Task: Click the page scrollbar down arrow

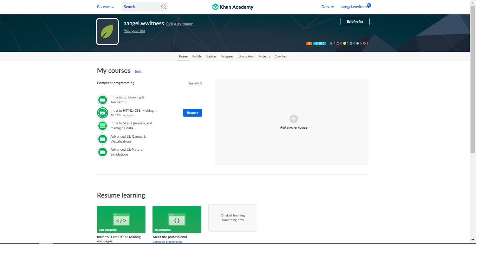Action: 473,240
